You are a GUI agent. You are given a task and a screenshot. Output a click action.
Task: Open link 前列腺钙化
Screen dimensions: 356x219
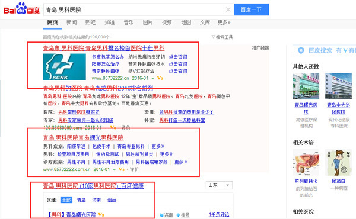[306, 181]
